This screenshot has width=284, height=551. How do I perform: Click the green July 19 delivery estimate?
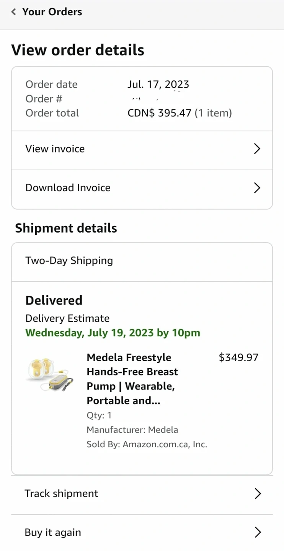tap(113, 333)
